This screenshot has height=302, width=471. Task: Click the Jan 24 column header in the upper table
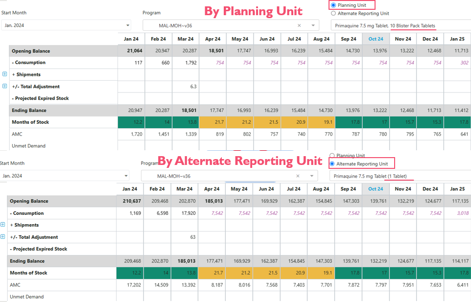tap(131, 39)
